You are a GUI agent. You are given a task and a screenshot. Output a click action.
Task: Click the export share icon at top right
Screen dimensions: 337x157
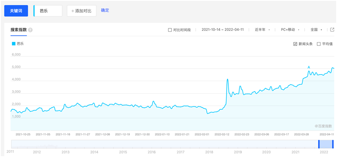(x=332, y=30)
